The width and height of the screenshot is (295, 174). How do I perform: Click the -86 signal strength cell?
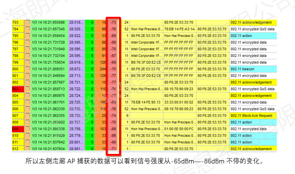click(113, 136)
